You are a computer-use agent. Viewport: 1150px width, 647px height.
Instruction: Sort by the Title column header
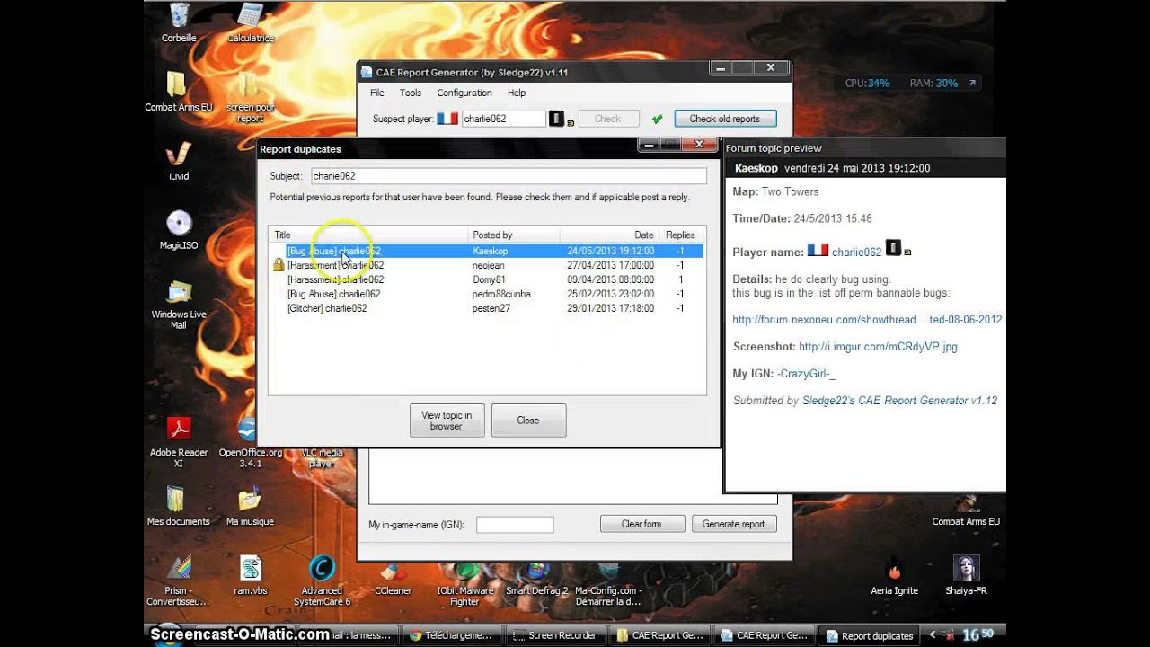[368, 235]
